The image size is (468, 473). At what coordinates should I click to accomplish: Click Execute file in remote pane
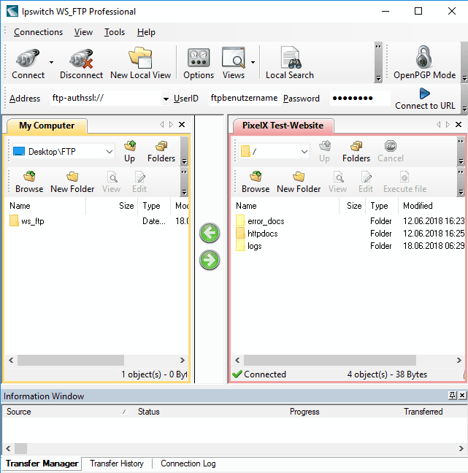404,182
